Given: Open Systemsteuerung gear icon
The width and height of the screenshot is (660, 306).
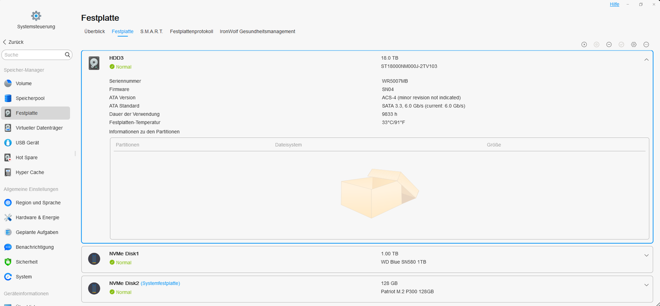Looking at the screenshot, I should [x=36, y=16].
